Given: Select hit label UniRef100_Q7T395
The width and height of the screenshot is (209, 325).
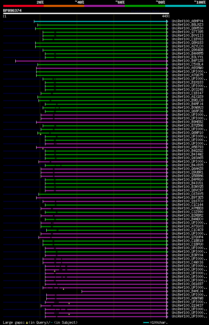Looking at the screenshot, I should (187, 32).
